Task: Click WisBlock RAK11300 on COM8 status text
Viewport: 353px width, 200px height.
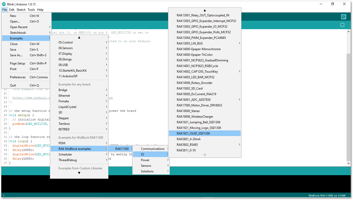Action: 327,196
